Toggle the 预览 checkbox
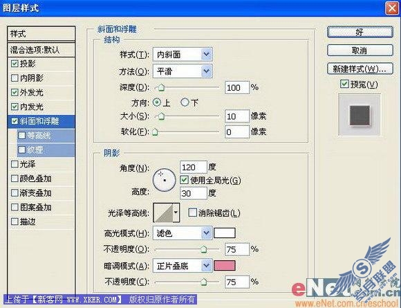Viewport: 401px width, 308px height. pyautogui.click(x=344, y=84)
